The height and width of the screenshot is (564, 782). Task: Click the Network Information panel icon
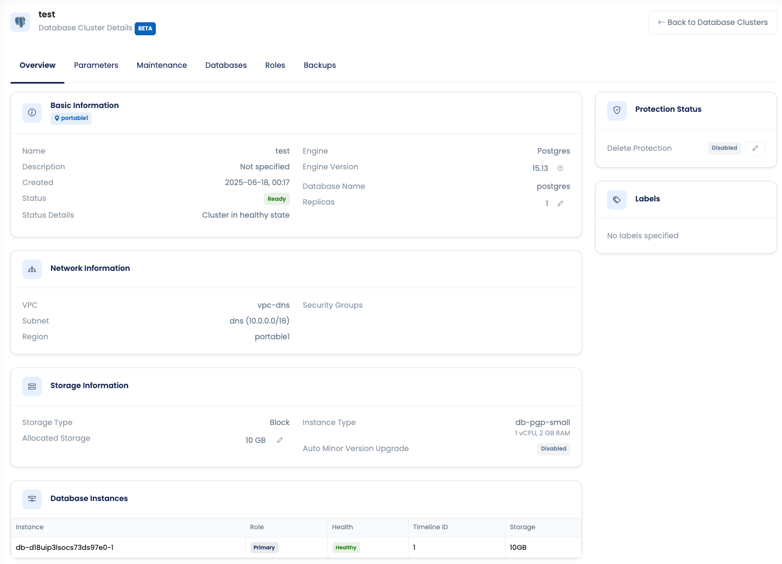(31, 269)
